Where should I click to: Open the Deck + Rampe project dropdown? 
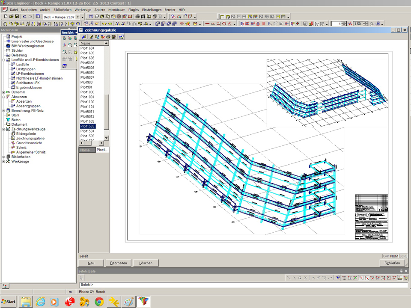pos(77,17)
